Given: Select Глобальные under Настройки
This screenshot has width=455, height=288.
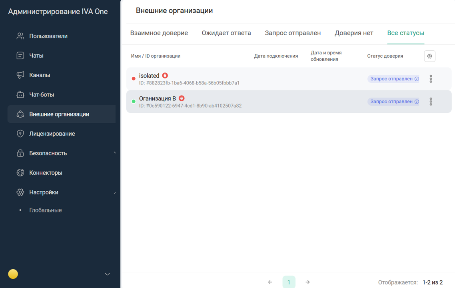Looking at the screenshot, I should point(45,210).
